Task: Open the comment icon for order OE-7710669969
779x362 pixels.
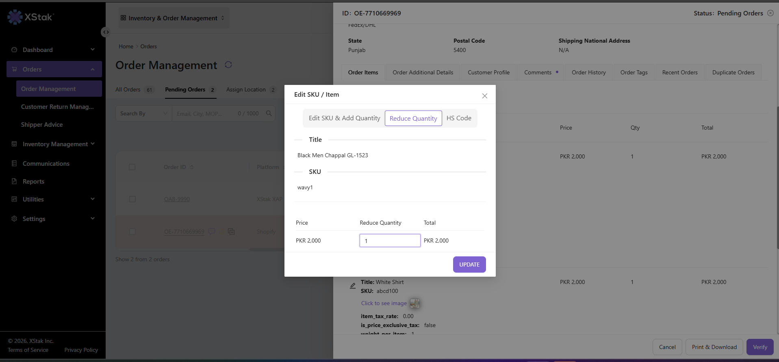Action: (x=212, y=232)
